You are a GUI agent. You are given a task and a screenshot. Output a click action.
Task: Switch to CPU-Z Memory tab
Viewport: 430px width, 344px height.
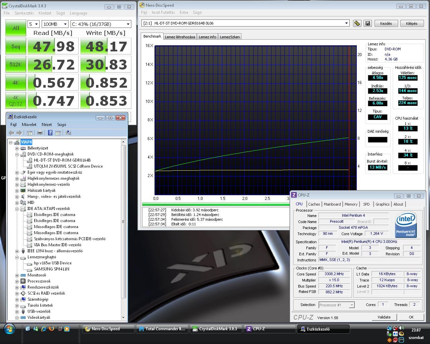click(x=351, y=204)
